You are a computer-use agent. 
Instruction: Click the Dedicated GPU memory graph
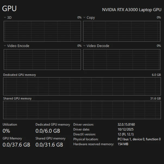[82, 86]
